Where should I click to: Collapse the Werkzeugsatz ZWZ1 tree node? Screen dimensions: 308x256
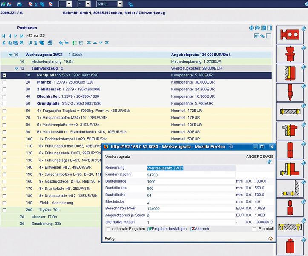(11, 55)
